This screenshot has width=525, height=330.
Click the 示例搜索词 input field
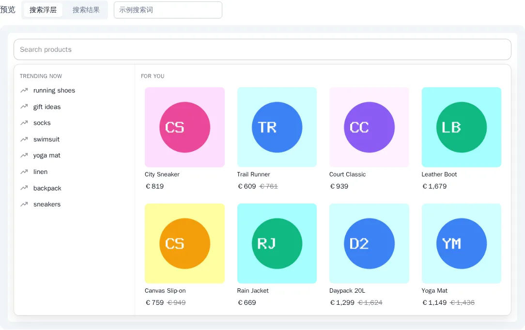168,10
